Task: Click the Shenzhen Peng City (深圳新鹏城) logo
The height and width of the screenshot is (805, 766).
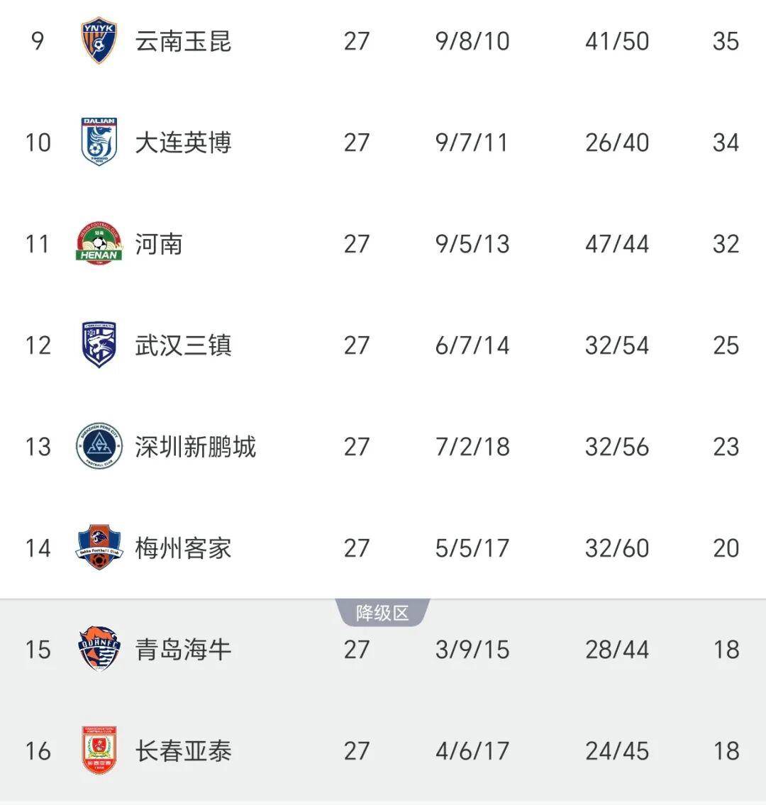Action: click(99, 447)
